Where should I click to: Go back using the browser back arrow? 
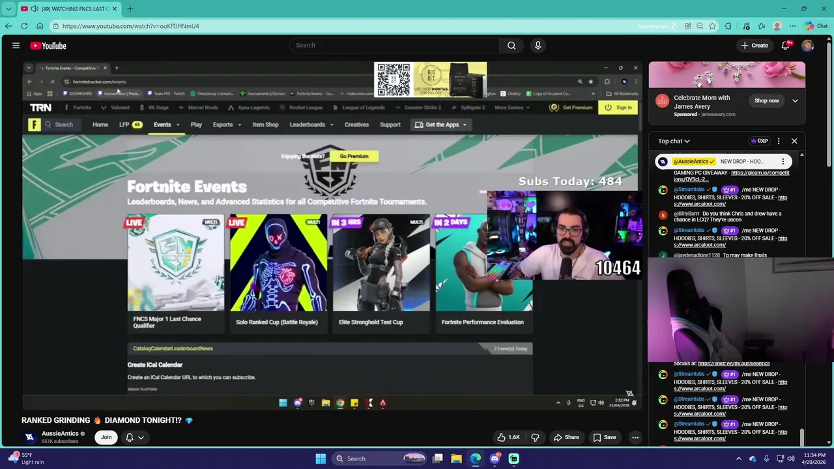(8, 26)
